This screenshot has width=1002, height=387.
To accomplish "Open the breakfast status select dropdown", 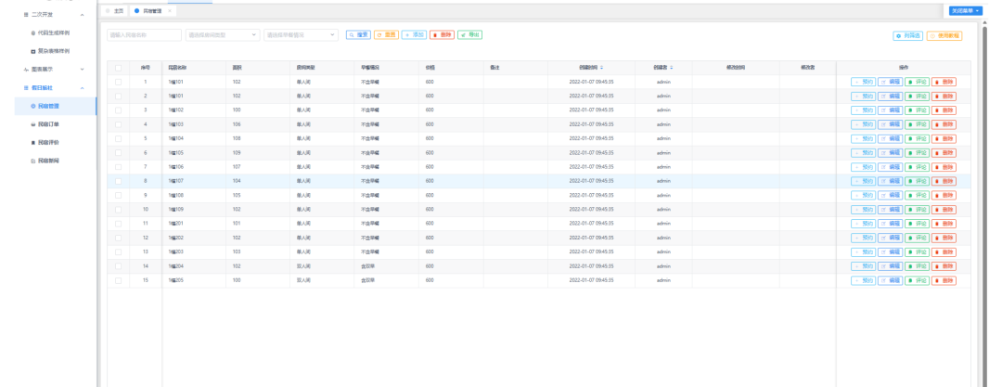I will (x=301, y=34).
